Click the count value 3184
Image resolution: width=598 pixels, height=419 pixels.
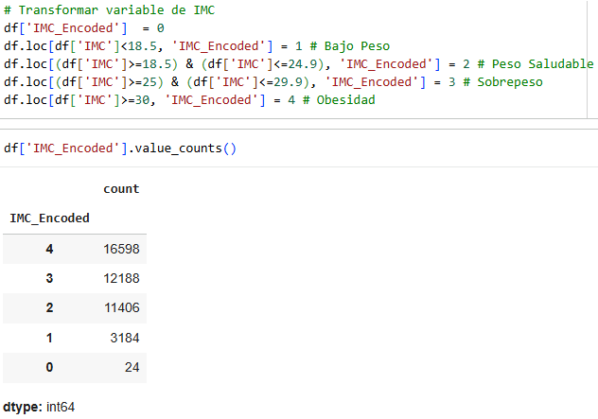click(125, 338)
